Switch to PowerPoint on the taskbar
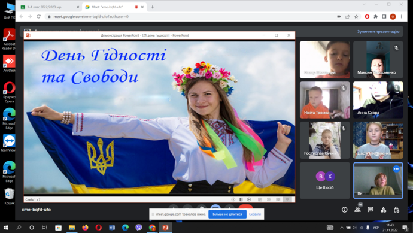 tap(165, 228)
